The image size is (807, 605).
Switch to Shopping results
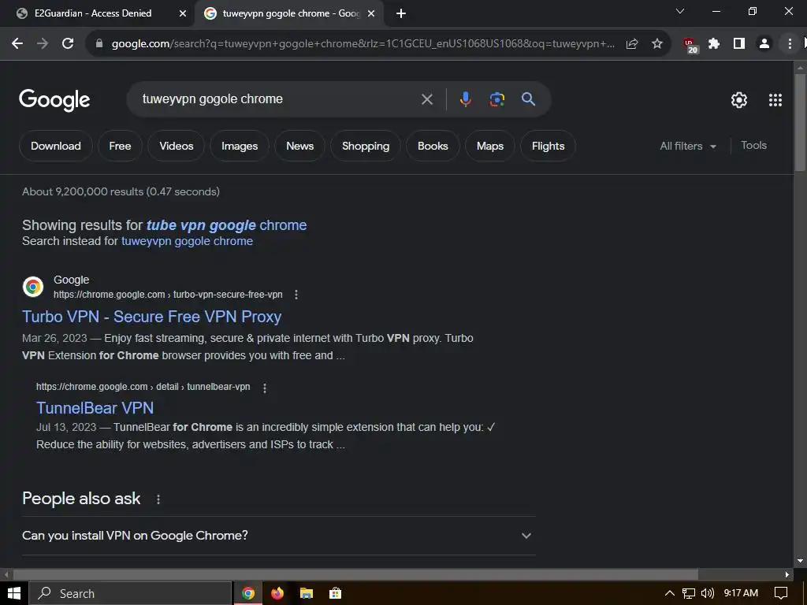coord(366,146)
